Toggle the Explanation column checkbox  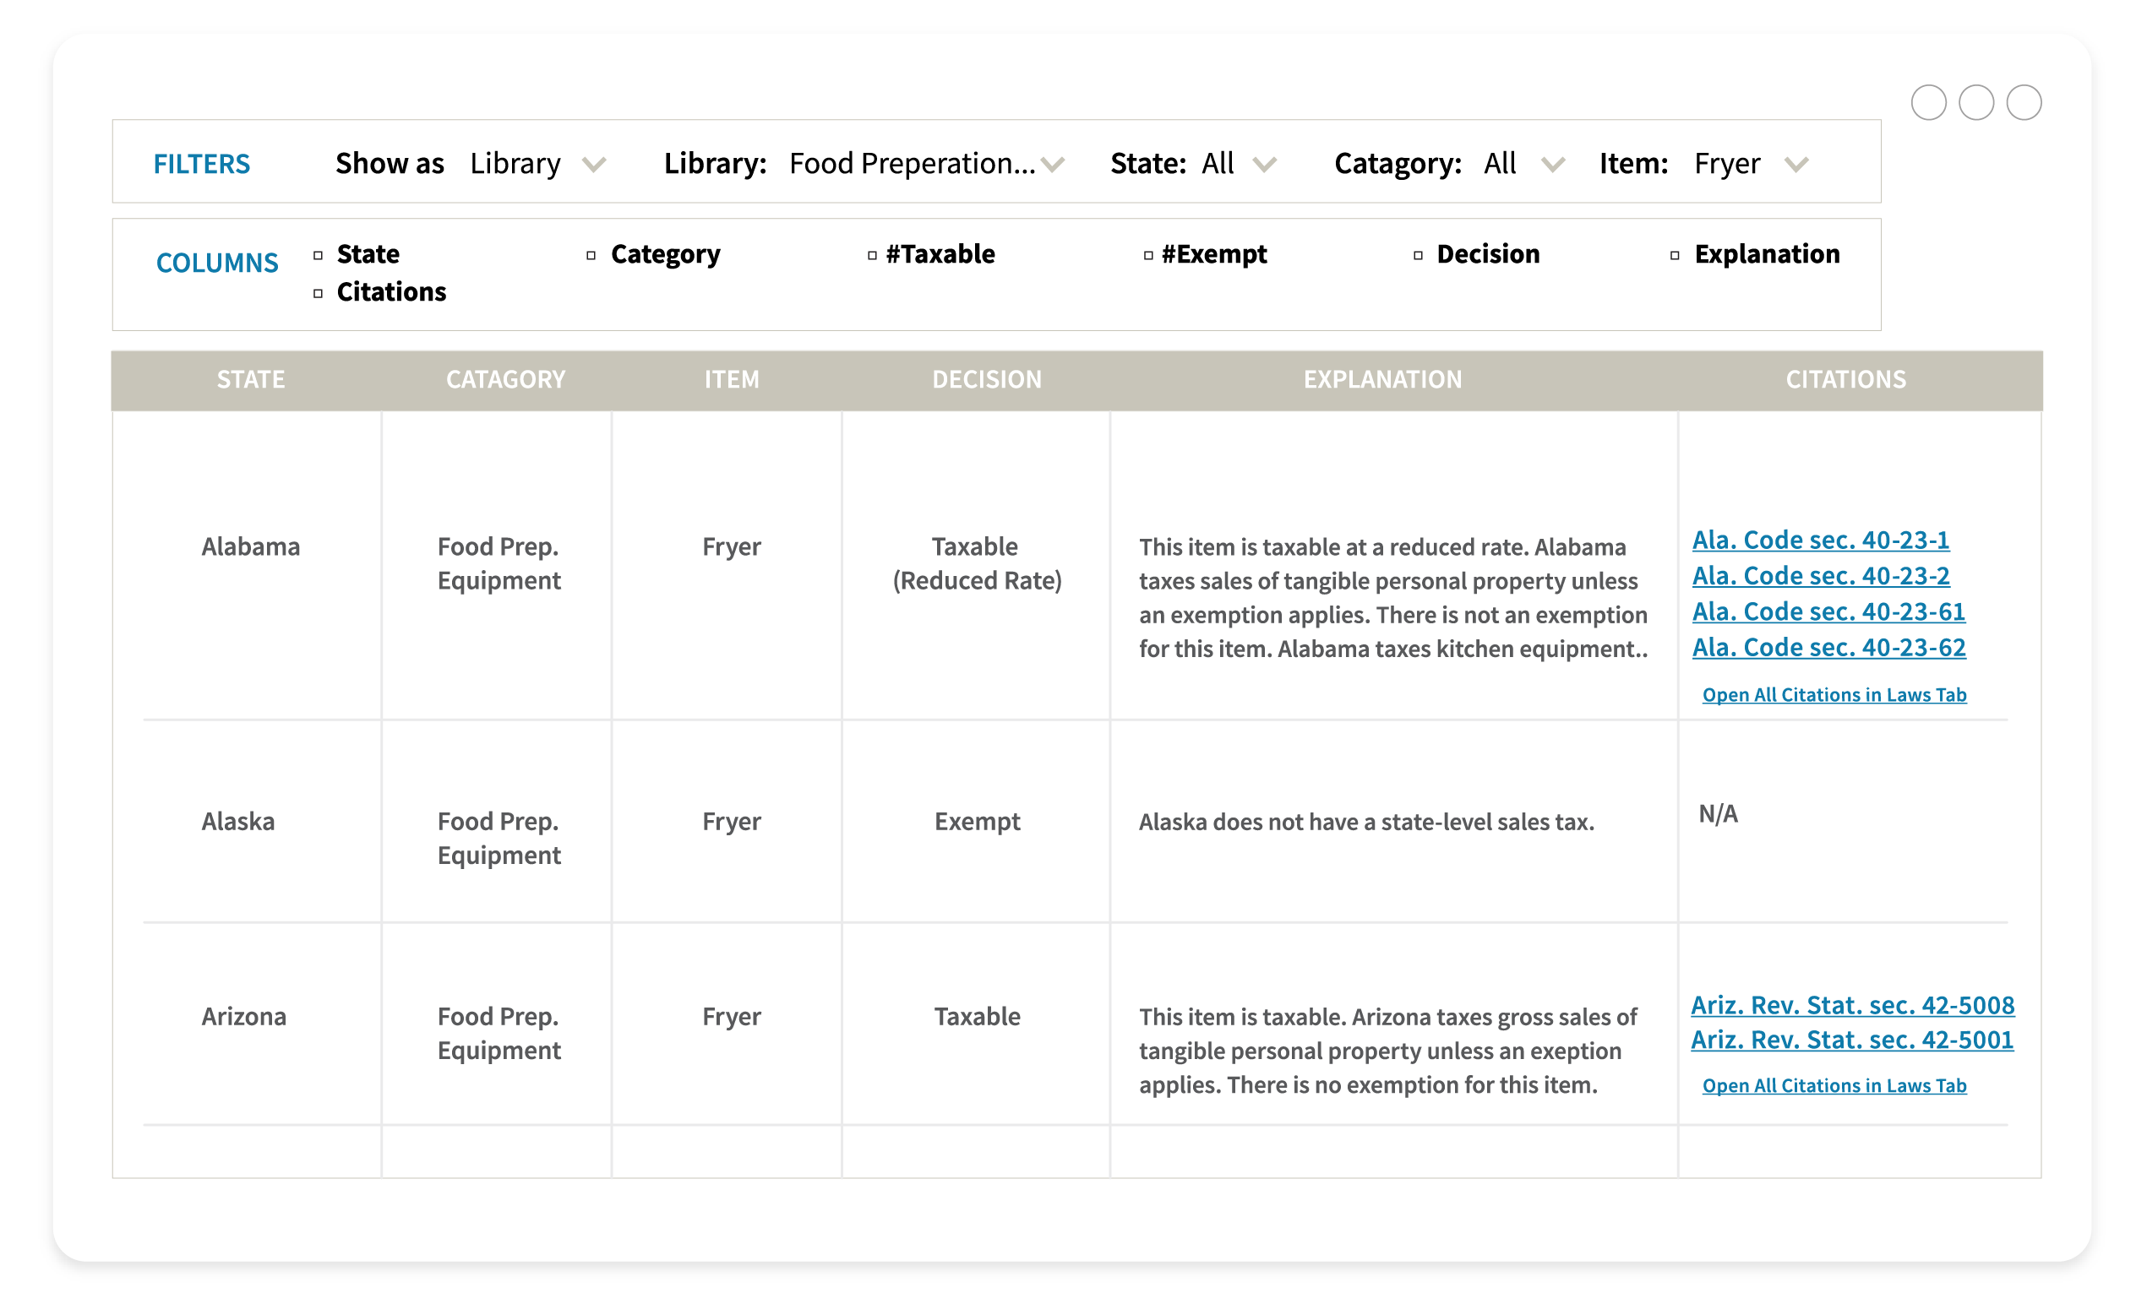click(1674, 255)
